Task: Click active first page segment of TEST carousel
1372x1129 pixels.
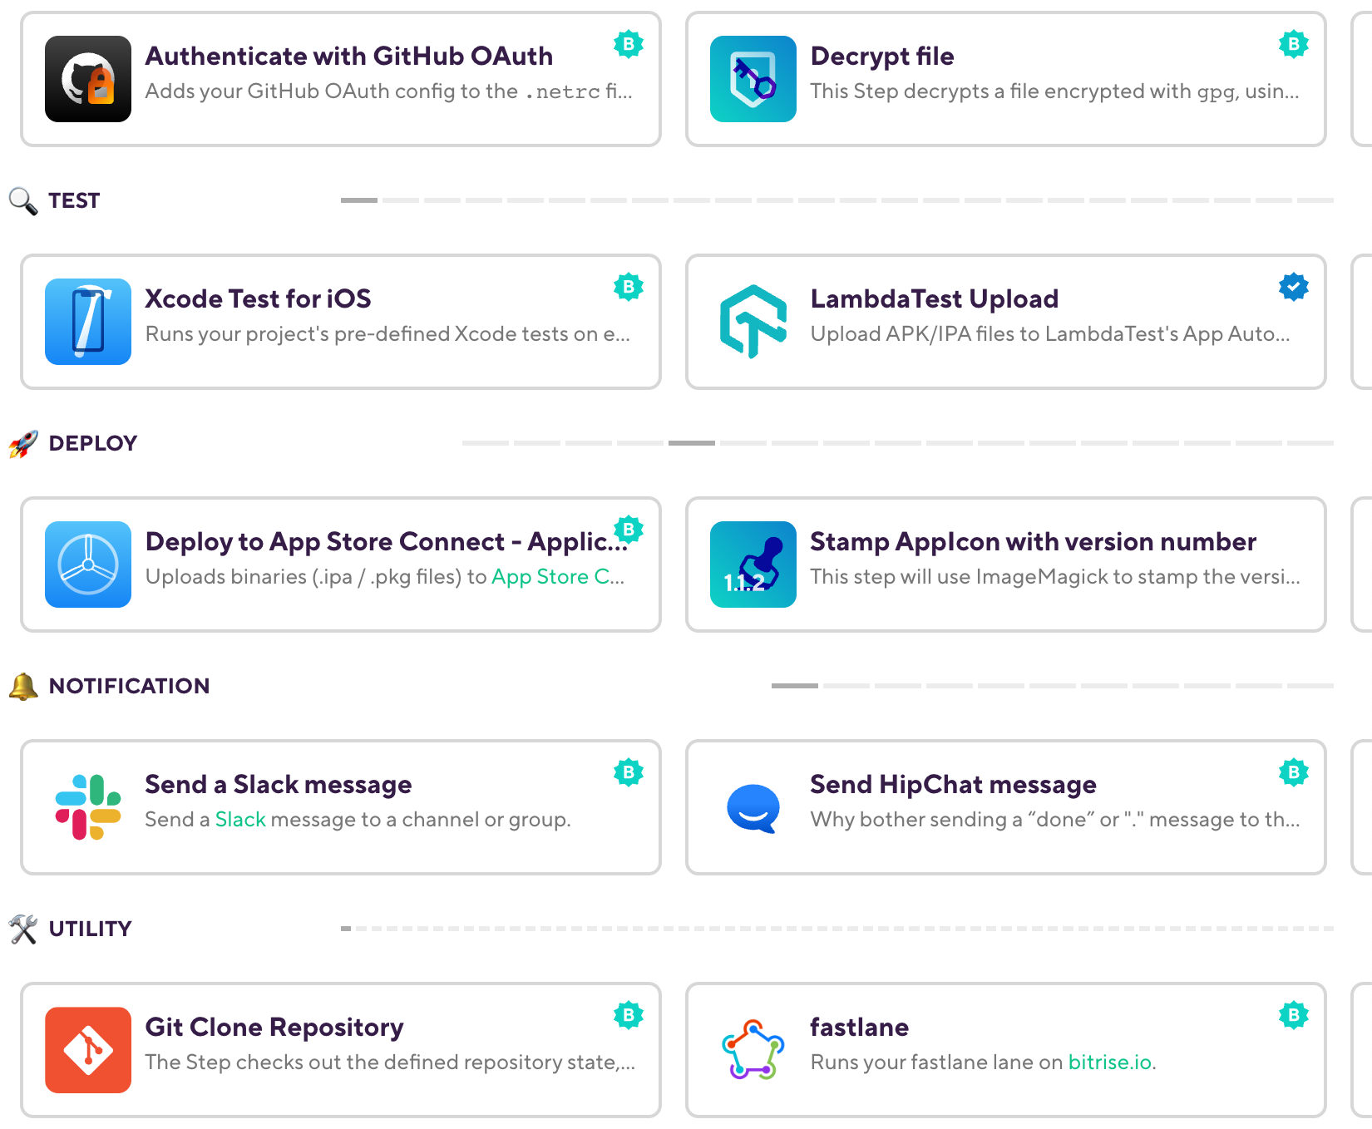Action: pos(359,200)
